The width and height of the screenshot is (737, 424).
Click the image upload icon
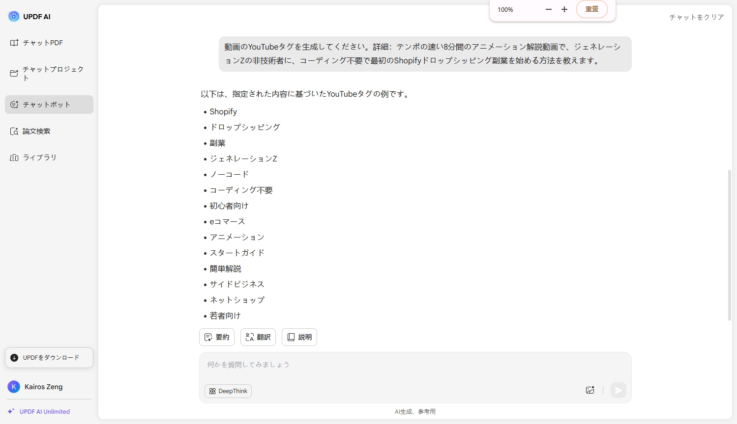(x=590, y=390)
